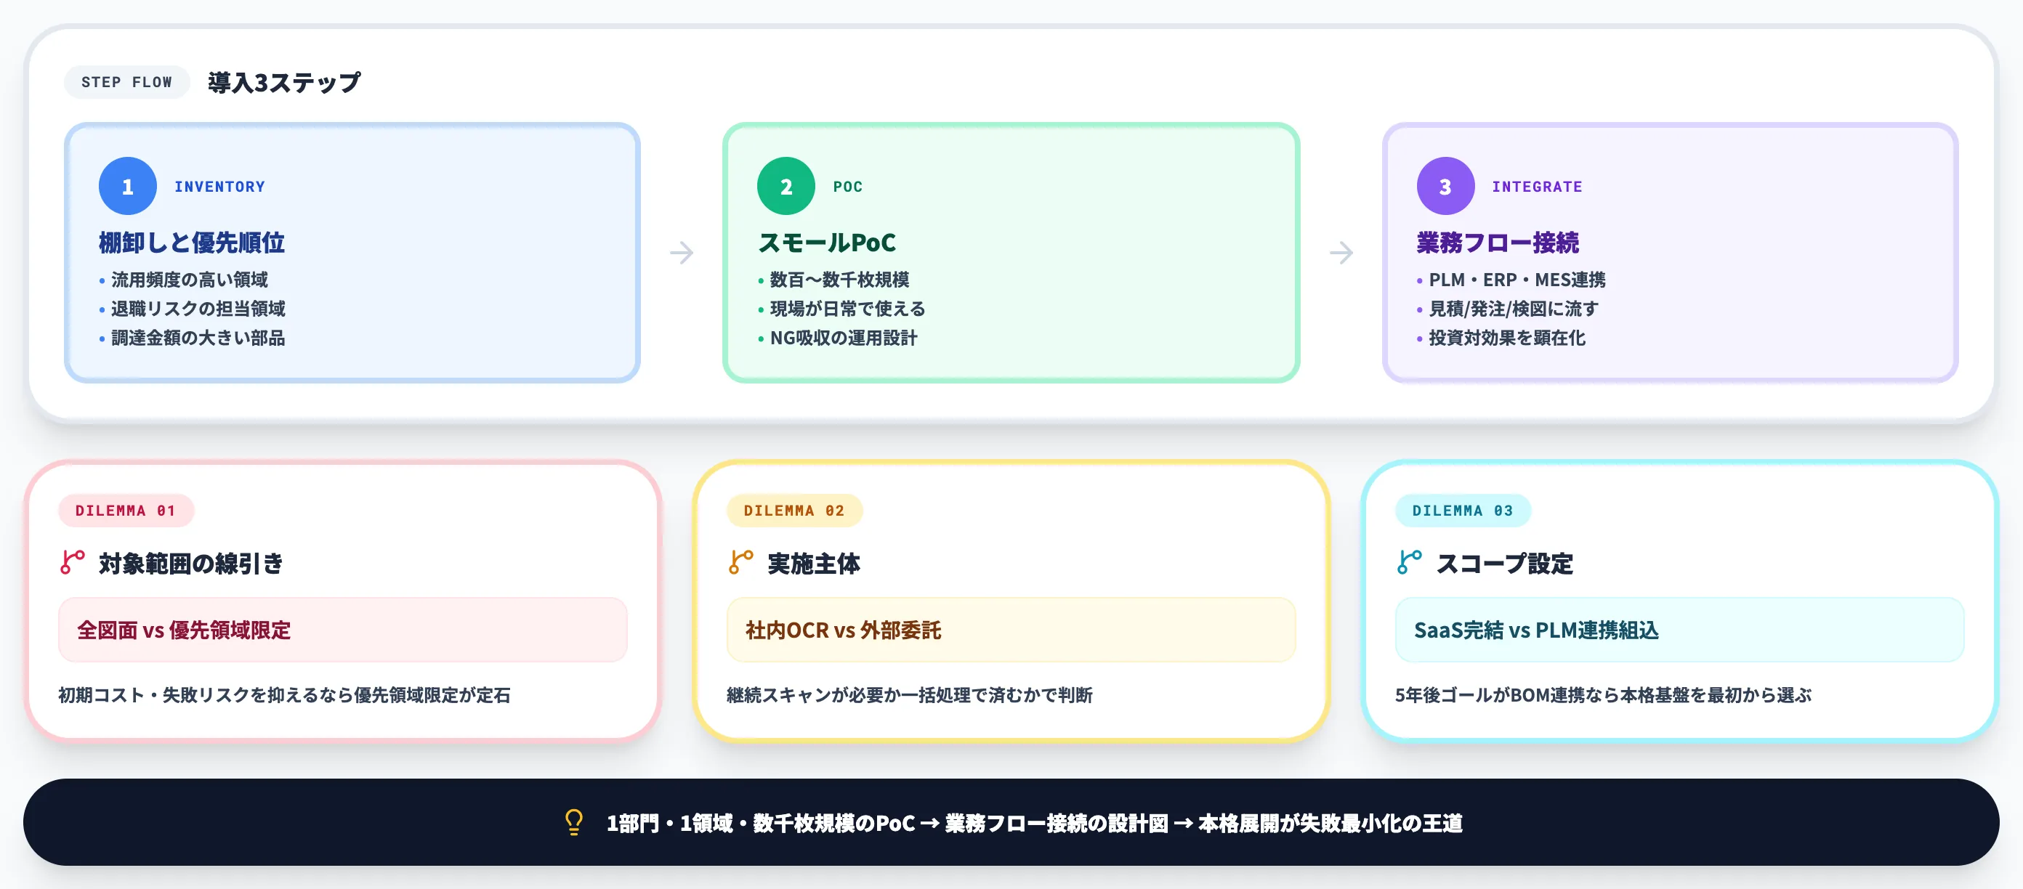Click the 棚卸しと優先順位 heading link
Viewport: 2023px width, 889px height.
click(190, 243)
